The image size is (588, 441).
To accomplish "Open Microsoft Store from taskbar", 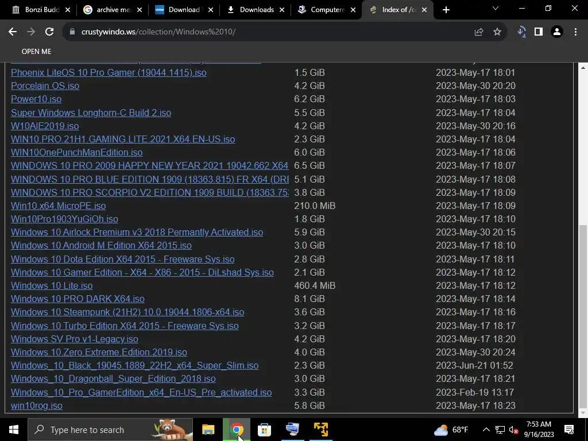I will (264, 430).
